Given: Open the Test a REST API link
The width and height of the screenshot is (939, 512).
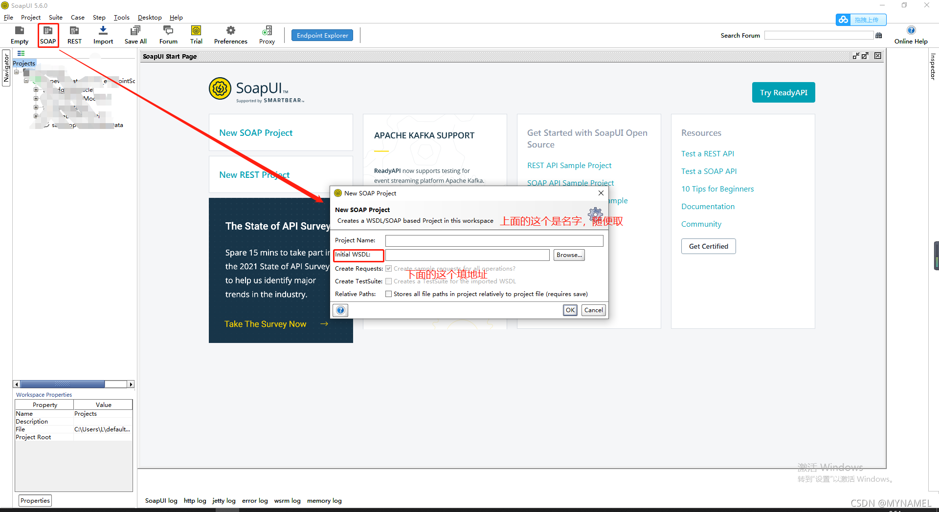Looking at the screenshot, I should point(708,154).
